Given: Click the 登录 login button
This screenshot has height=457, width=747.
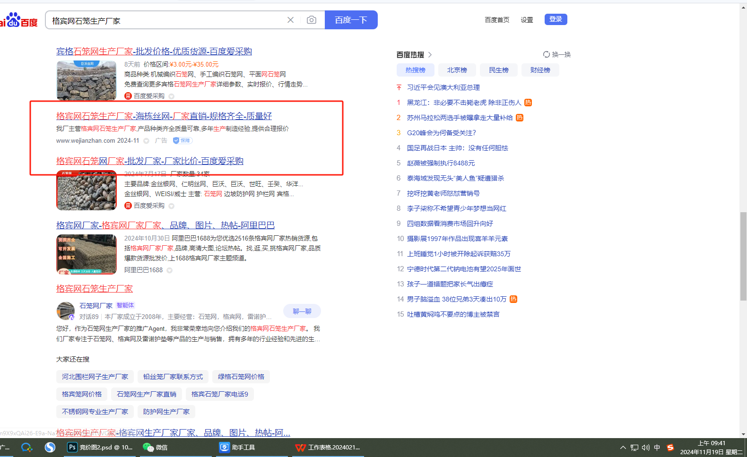Looking at the screenshot, I should pyautogui.click(x=556, y=19).
